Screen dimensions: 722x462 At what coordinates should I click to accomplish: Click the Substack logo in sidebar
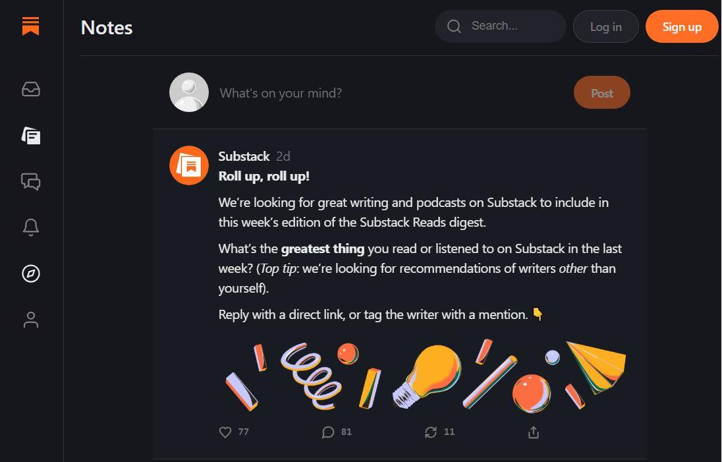tap(31, 26)
